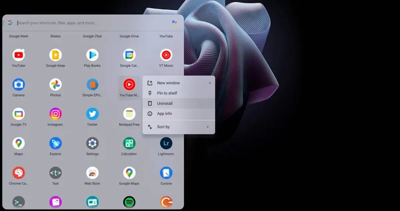This screenshot has height=211, width=400.
Task: Open the Camera app
Action: (19, 85)
